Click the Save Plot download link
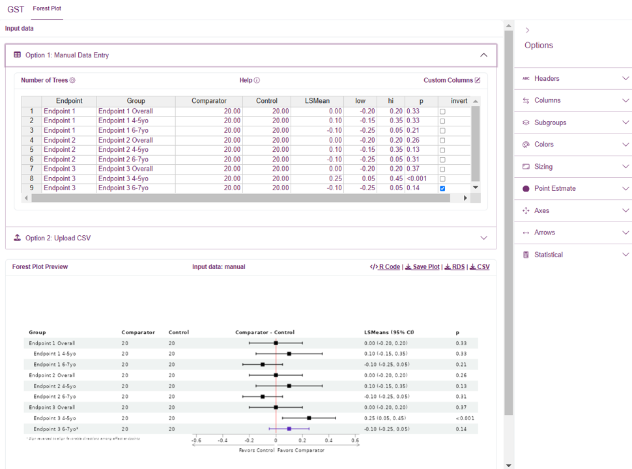This screenshot has height=469, width=632. 422,266
